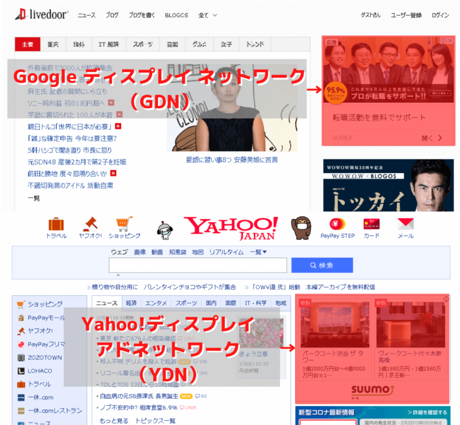Viewport: 460px width, 425px height.
Task: Click ユーザー登録 link
Action: pyautogui.click(x=406, y=15)
